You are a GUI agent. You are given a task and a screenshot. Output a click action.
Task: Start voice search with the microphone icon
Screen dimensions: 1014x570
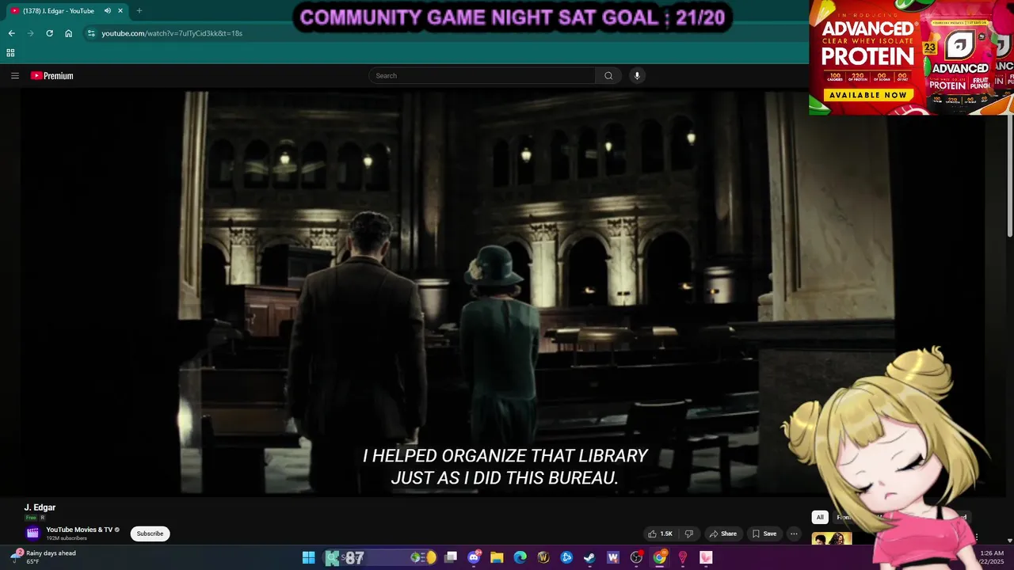pos(636,76)
